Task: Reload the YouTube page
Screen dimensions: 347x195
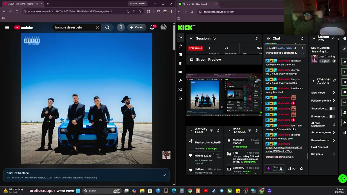Action: click(x=17, y=11)
